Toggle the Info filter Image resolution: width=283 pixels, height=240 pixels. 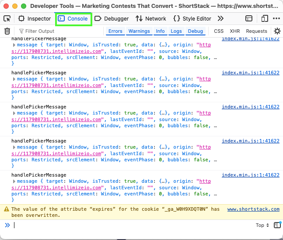[x=160, y=31]
